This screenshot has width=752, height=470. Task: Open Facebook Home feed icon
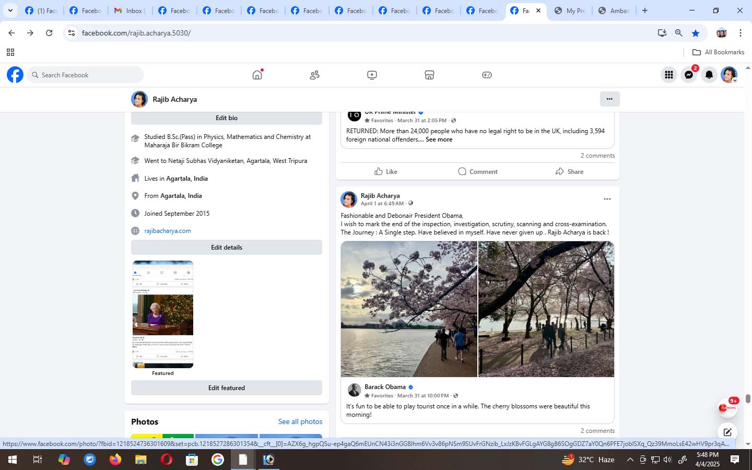257,75
